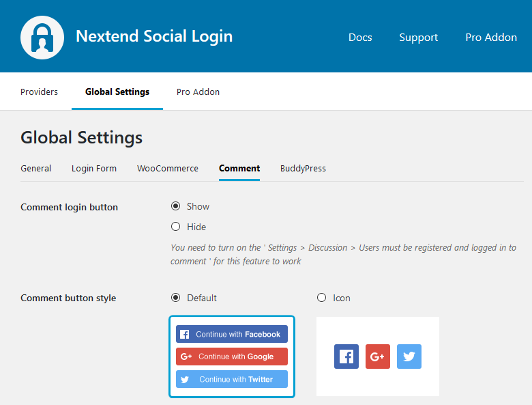Click the Google Plus square icon
The height and width of the screenshot is (405, 532).
click(378, 357)
